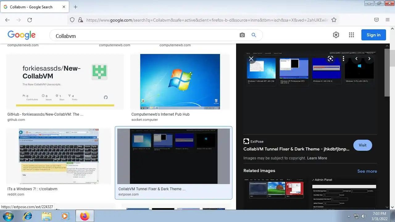
Task: Close the image preview panel
Action: (x=251, y=59)
